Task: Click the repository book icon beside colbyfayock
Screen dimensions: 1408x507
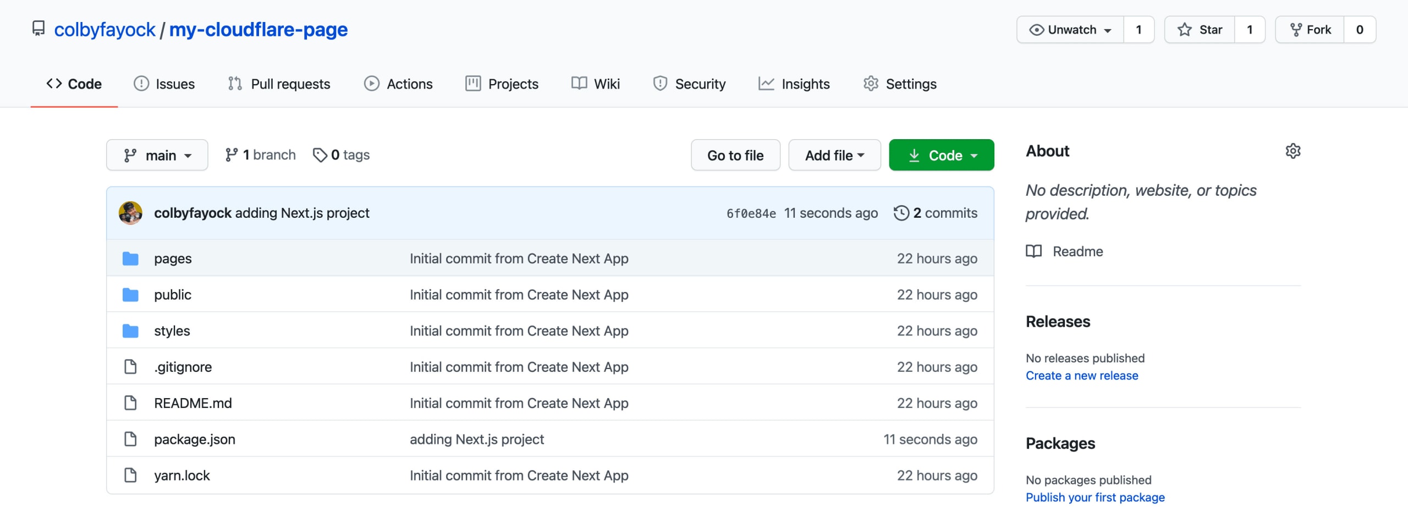Action: [38, 29]
